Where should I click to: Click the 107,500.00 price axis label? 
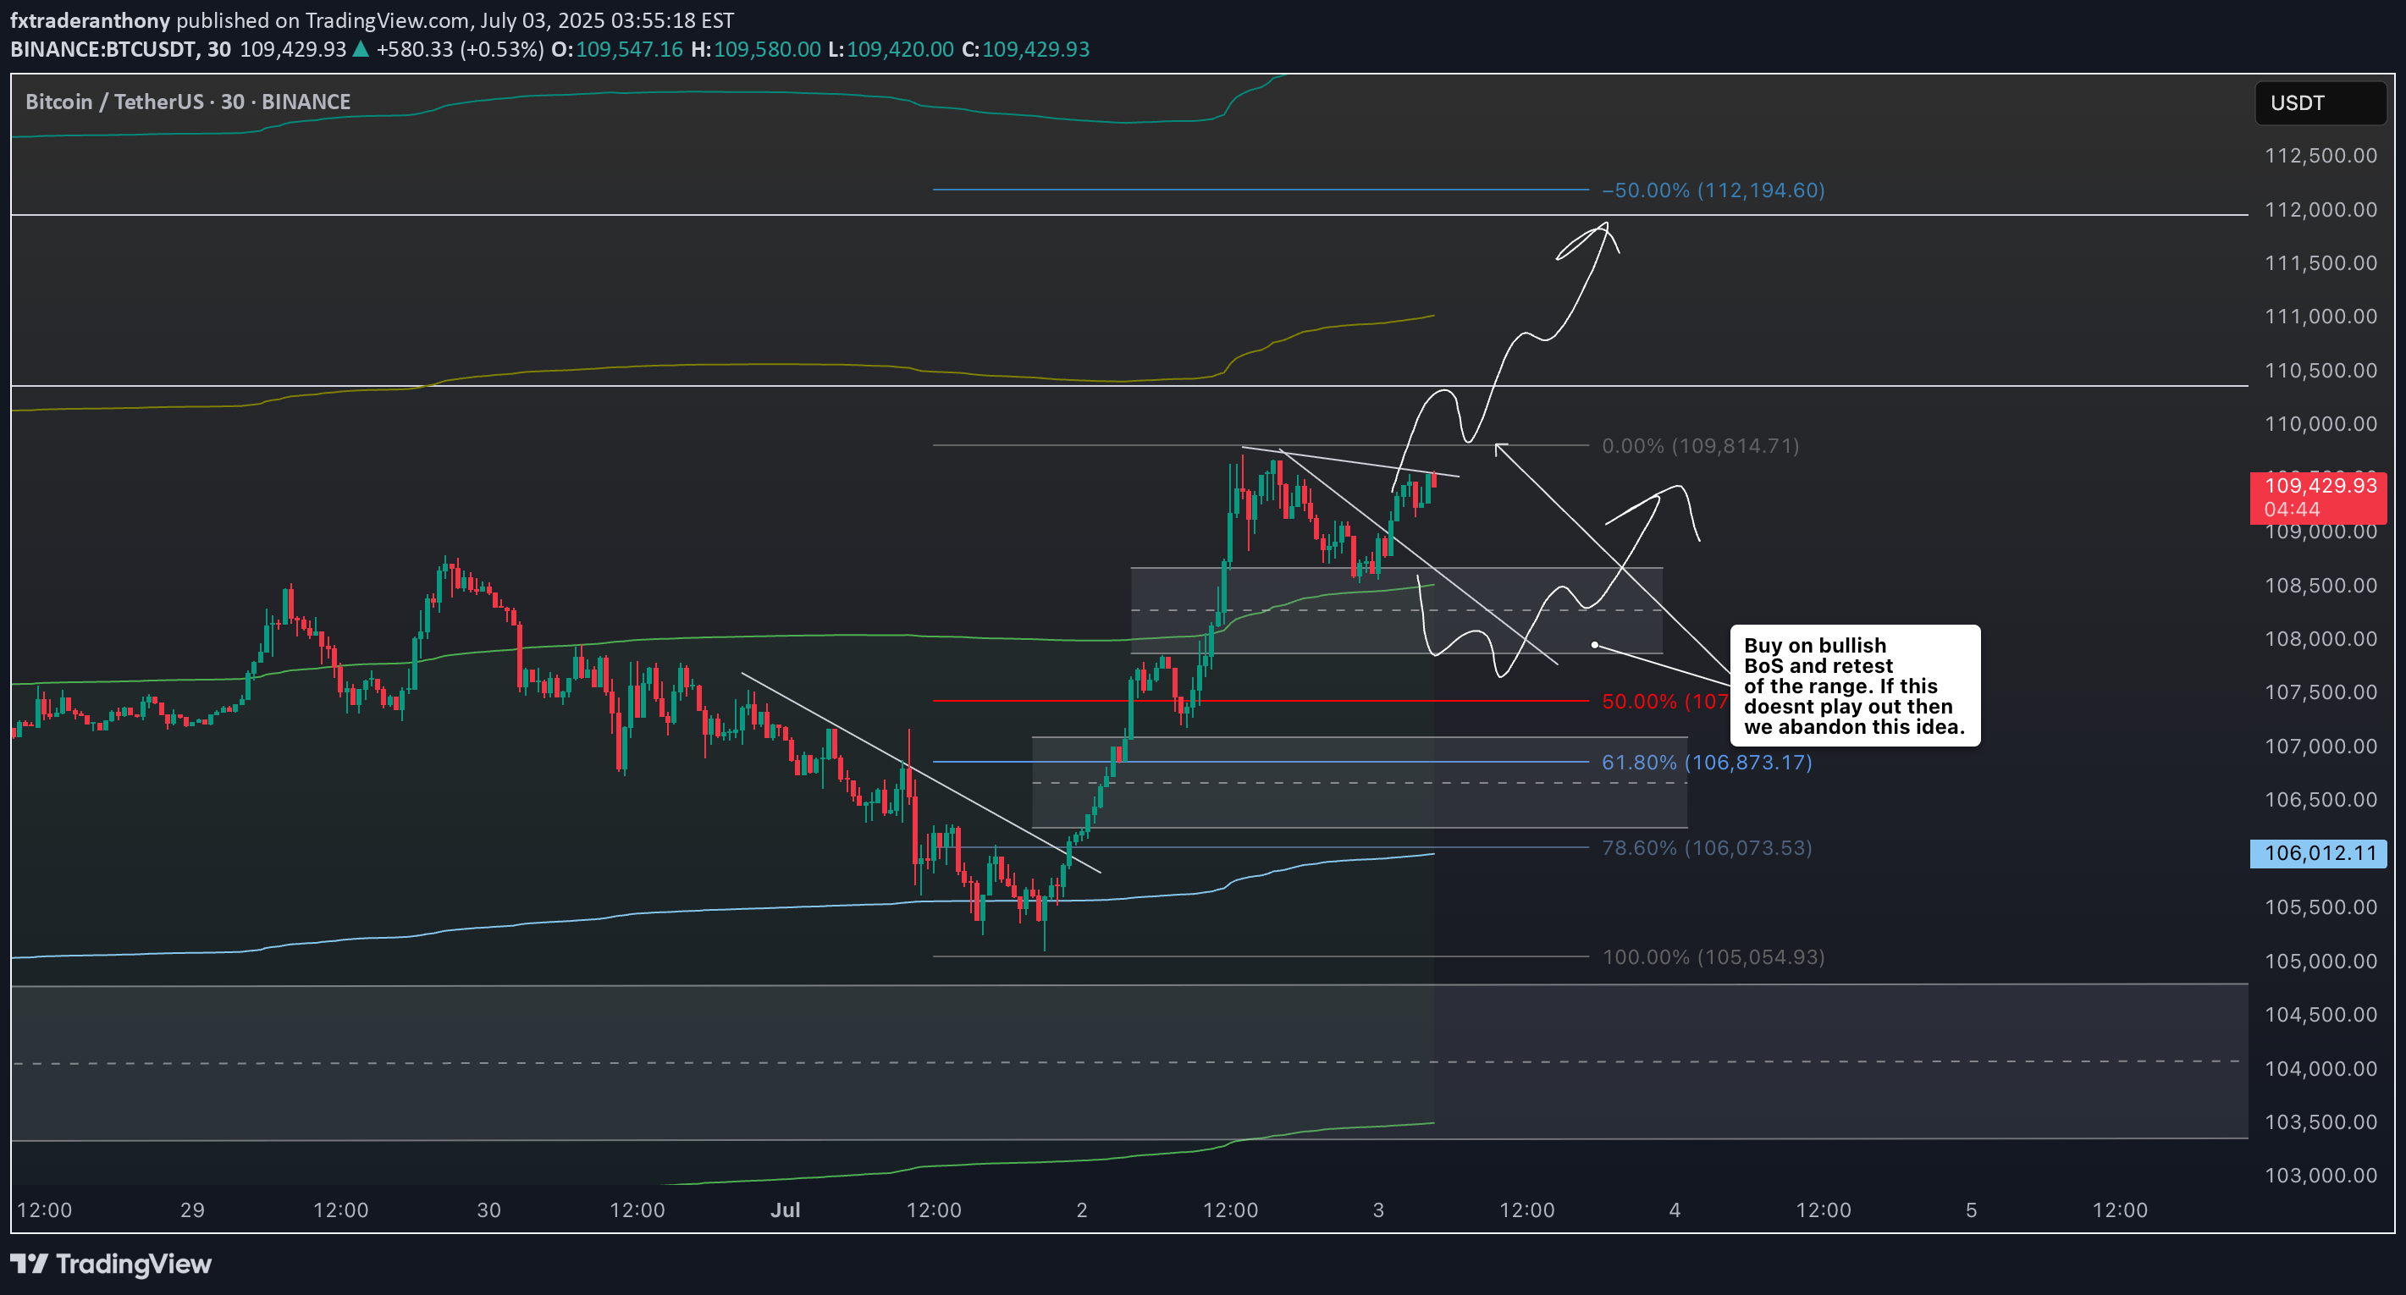[x=2320, y=692]
